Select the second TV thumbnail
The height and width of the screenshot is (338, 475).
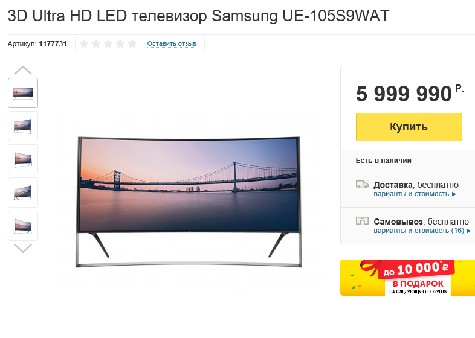click(x=23, y=126)
